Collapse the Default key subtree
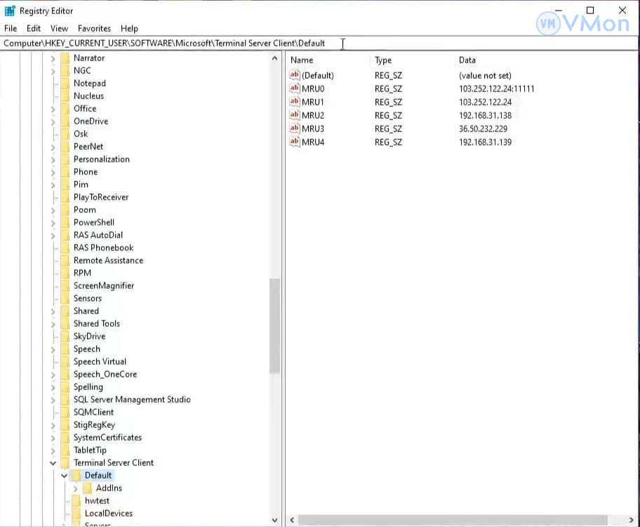 pos(65,476)
